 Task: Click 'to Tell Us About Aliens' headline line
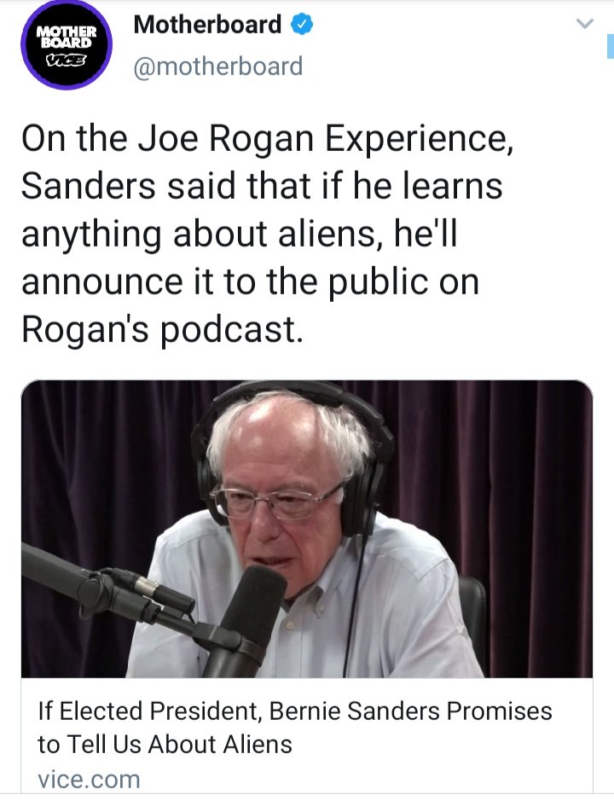[x=165, y=744]
